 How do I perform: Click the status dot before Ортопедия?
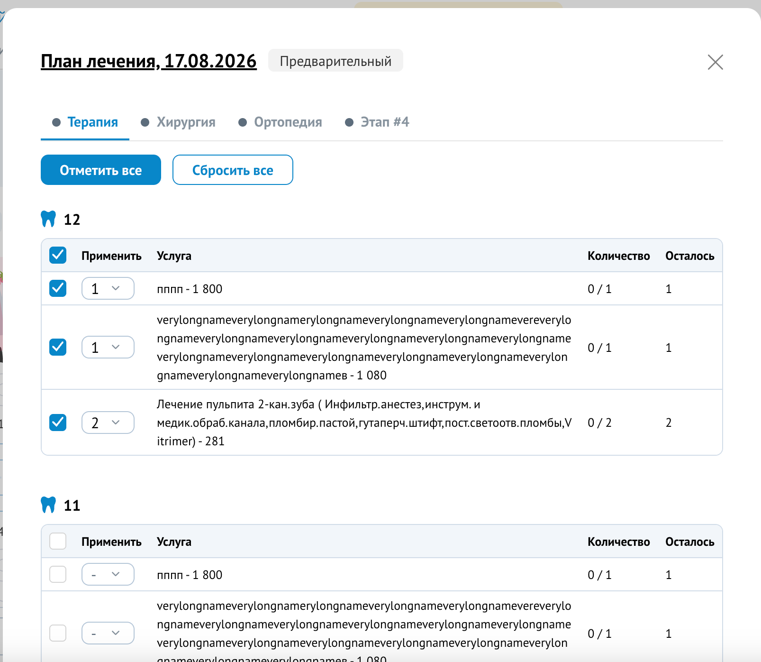(x=243, y=122)
